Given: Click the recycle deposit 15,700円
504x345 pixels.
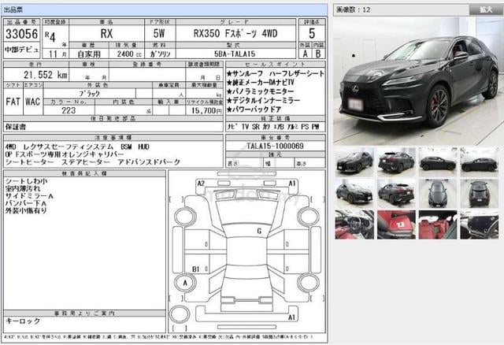Looking at the screenshot, I should point(206,110).
